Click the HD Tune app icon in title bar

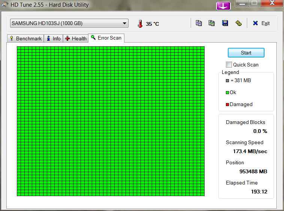[x=5, y=4]
